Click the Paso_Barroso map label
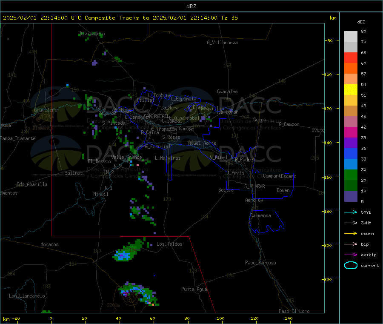 pos(260,263)
